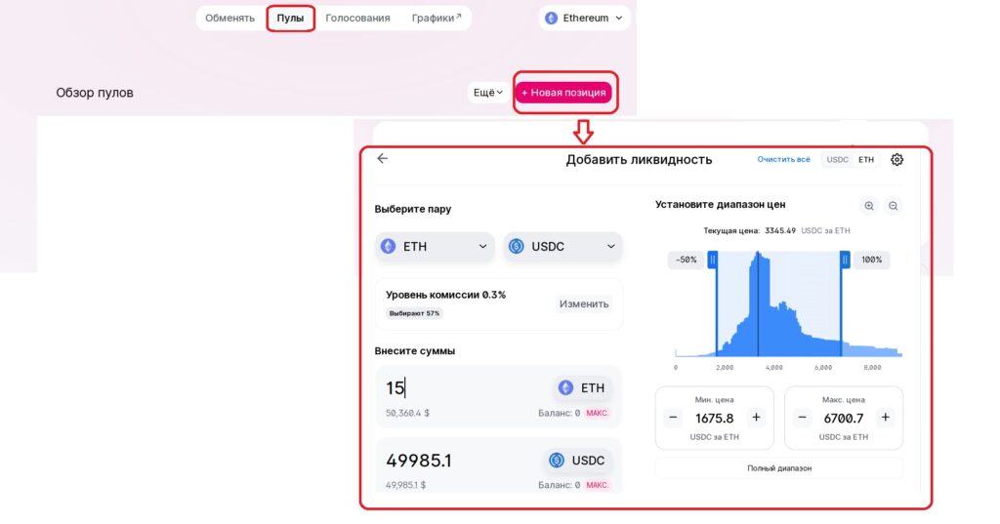Switch price display toggle to USDC
The image size is (1000, 524).
837,159
